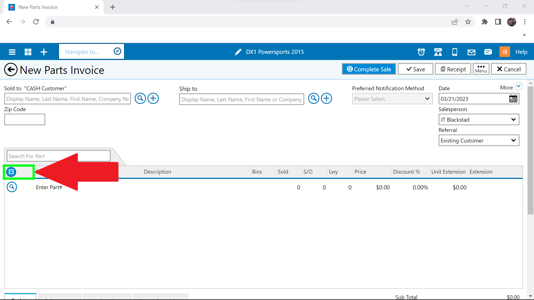Image resolution: width=534 pixels, height=300 pixels.
Task: Expand the Salesperson JT Blackstad dropdown
Action: [x=479, y=120]
